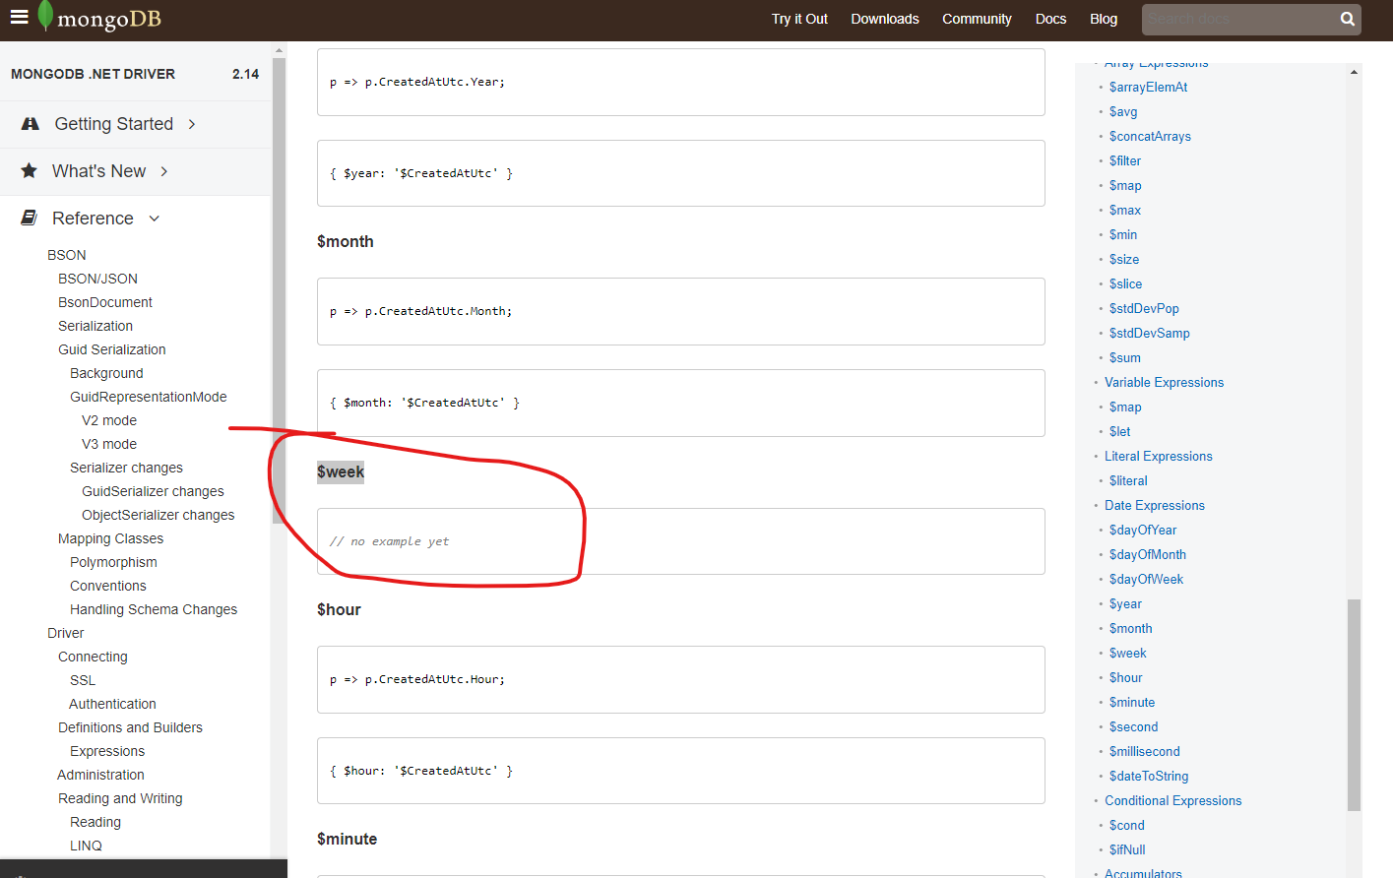Viewport: 1393px width, 878px height.
Task: Expand the Getting Started section
Action: [x=191, y=124]
